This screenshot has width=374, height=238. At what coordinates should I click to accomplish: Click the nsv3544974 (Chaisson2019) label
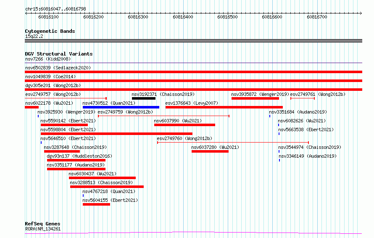click(310, 147)
